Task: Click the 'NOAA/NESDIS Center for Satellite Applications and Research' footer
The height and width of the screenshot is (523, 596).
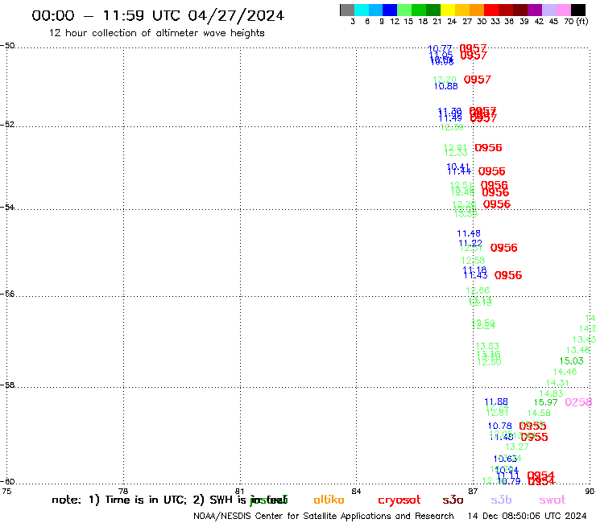Action: [324, 517]
